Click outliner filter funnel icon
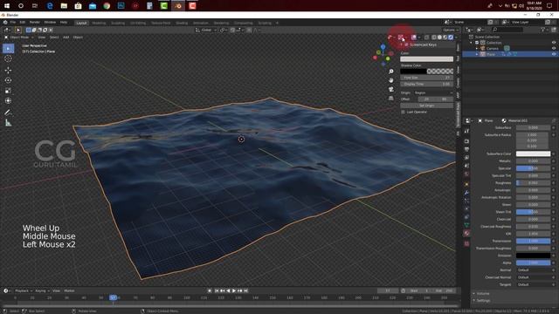Viewport: 559px width, 314px height. point(543,30)
